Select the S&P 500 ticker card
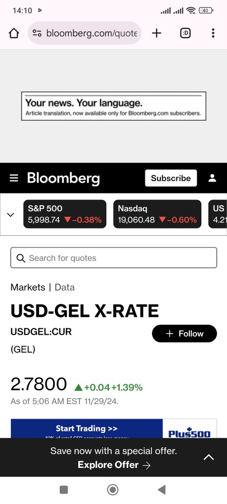 pos(65,214)
